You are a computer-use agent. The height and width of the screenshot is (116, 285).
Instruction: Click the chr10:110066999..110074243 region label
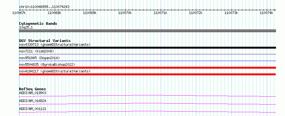click(x=44, y=7)
